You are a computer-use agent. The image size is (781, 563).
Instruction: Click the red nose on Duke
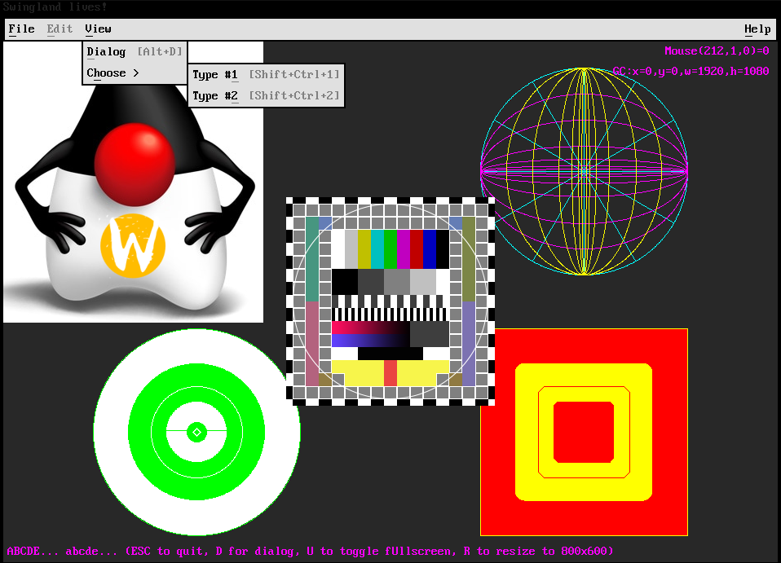pos(135,165)
